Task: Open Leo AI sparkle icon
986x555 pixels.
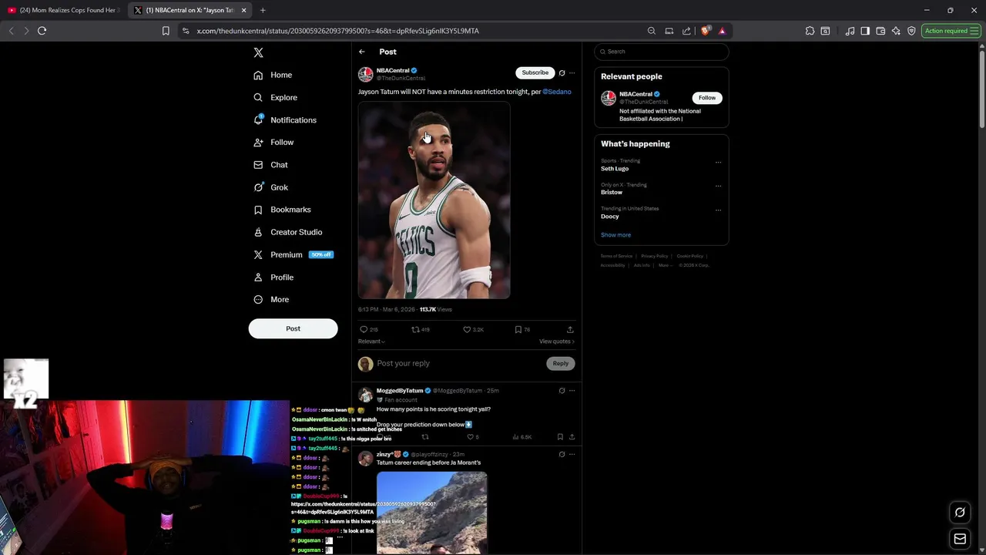Action: (896, 31)
